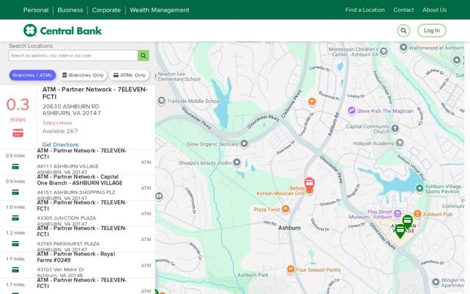
Task: Click upper green ATM pin in Ashburn Village
Action: (408, 221)
